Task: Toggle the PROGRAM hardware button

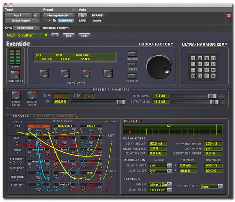Action: point(132,54)
